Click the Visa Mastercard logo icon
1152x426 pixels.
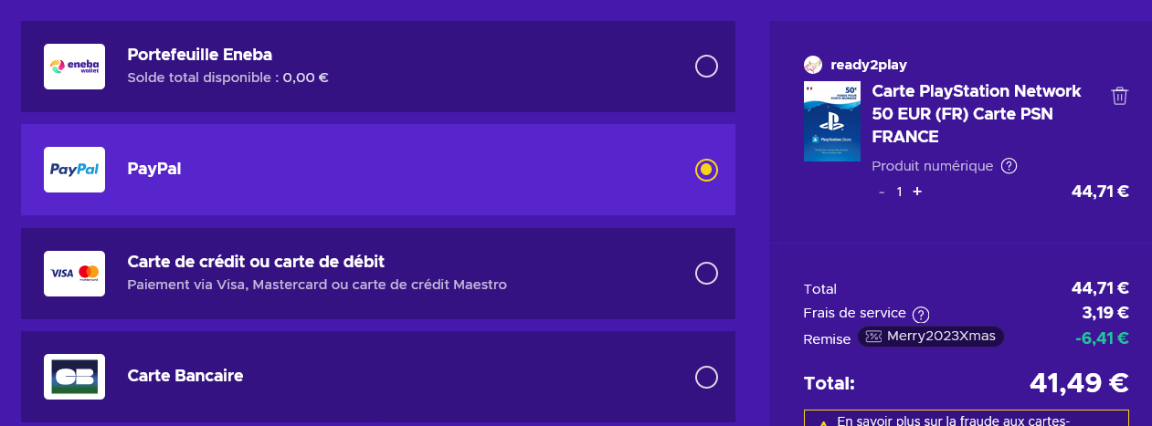pyautogui.click(x=74, y=273)
